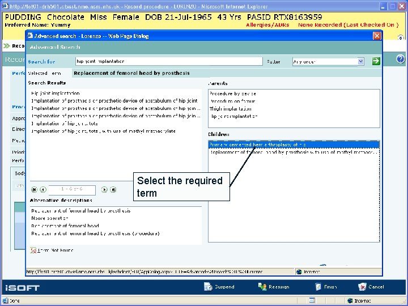Image resolution: width=408 pixels, height=306 pixels.
Task: Click the Search for input field
Action: (x=169, y=61)
